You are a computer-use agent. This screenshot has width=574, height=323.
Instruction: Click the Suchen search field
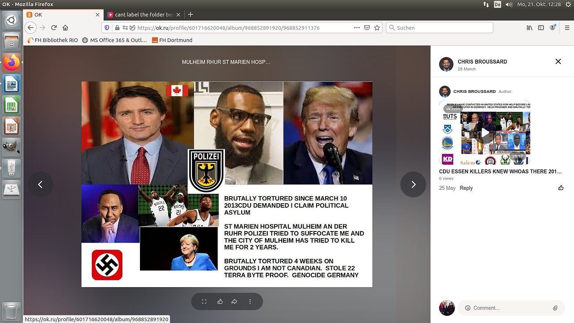point(439,27)
